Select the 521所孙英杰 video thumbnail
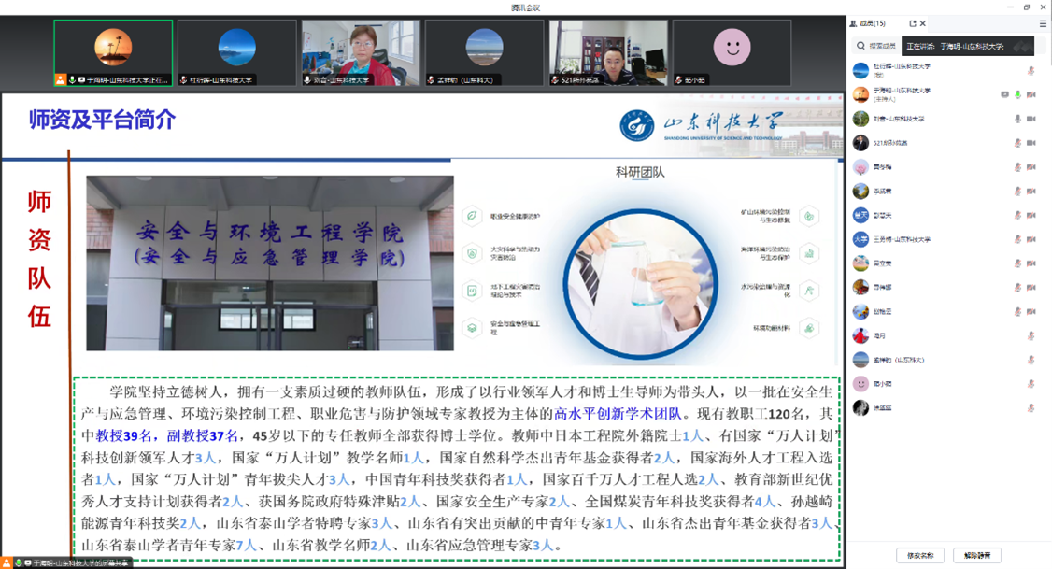1052x569 pixels. [x=608, y=52]
